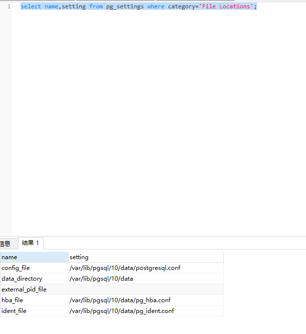The height and width of the screenshot is (334, 306).
Task: Click the 'select' keyword in the query
Action: click(31, 7)
